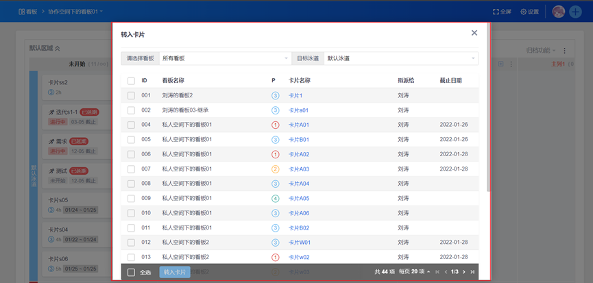
Task: Toggle the 全选 select-all checkbox in footer
Action: coord(131,272)
